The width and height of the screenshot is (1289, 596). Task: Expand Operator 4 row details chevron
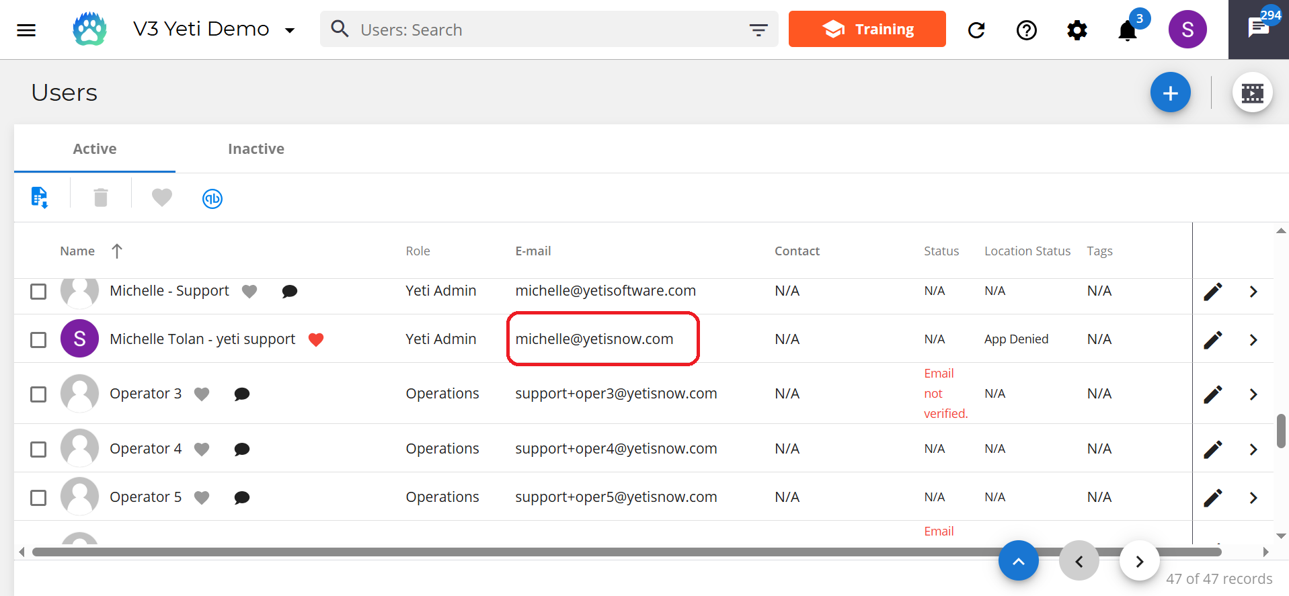(1253, 449)
